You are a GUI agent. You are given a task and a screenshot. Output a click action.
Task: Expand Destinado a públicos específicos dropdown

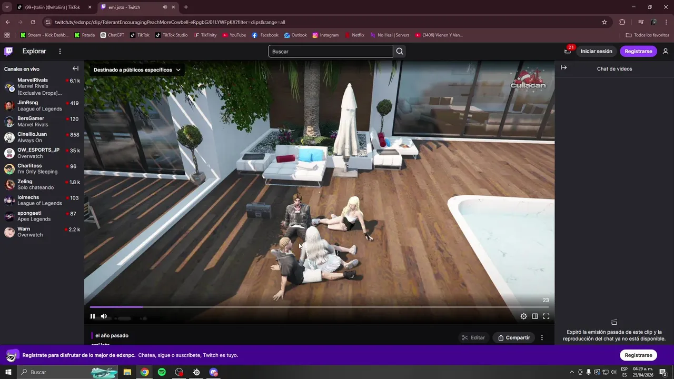click(x=137, y=69)
